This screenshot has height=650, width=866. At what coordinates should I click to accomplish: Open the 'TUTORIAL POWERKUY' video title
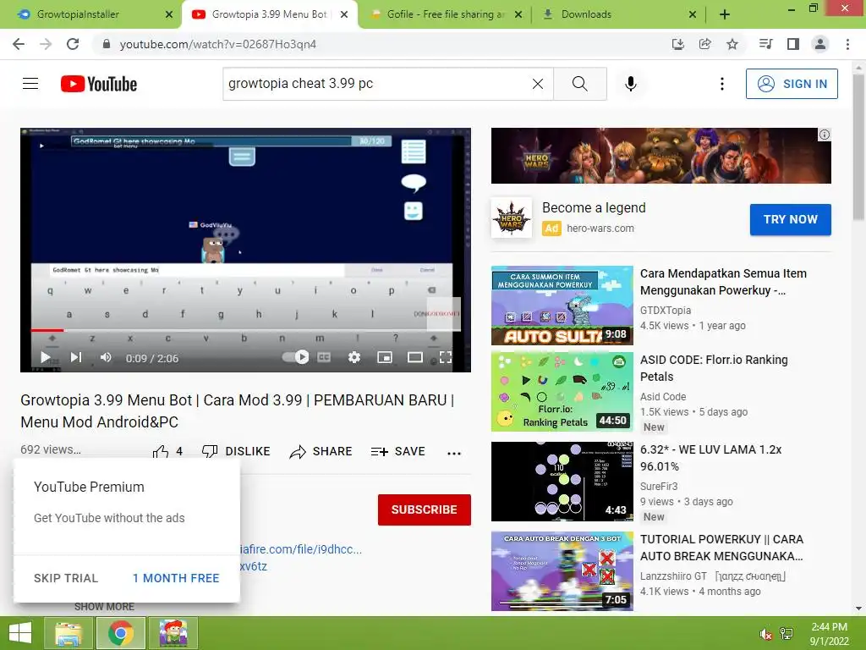pyautogui.click(x=722, y=548)
